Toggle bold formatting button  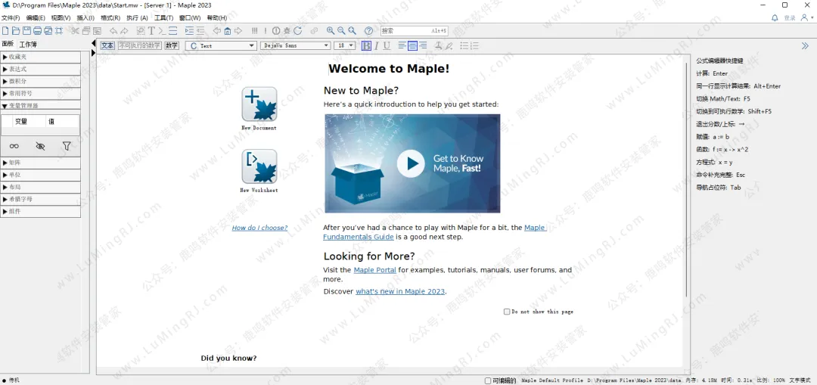366,46
